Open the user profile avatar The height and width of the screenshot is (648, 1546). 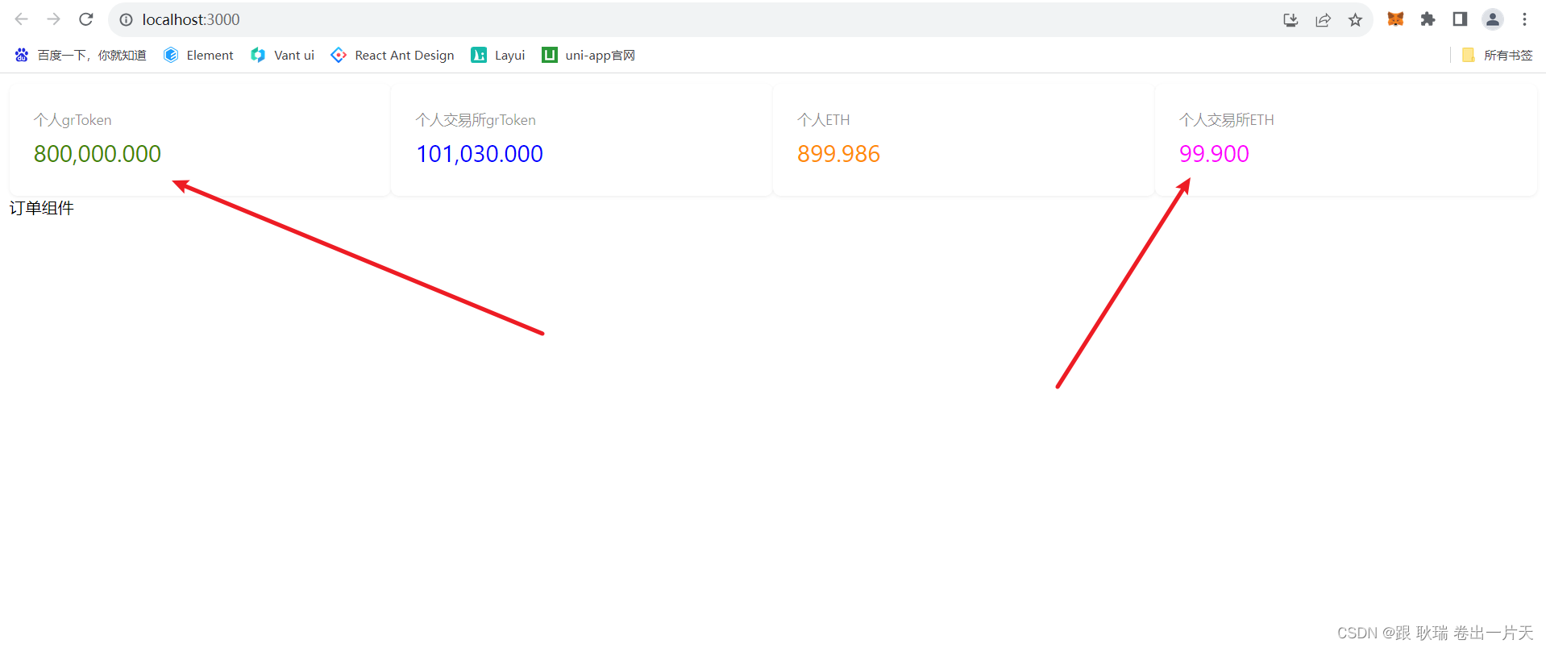[1493, 19]
